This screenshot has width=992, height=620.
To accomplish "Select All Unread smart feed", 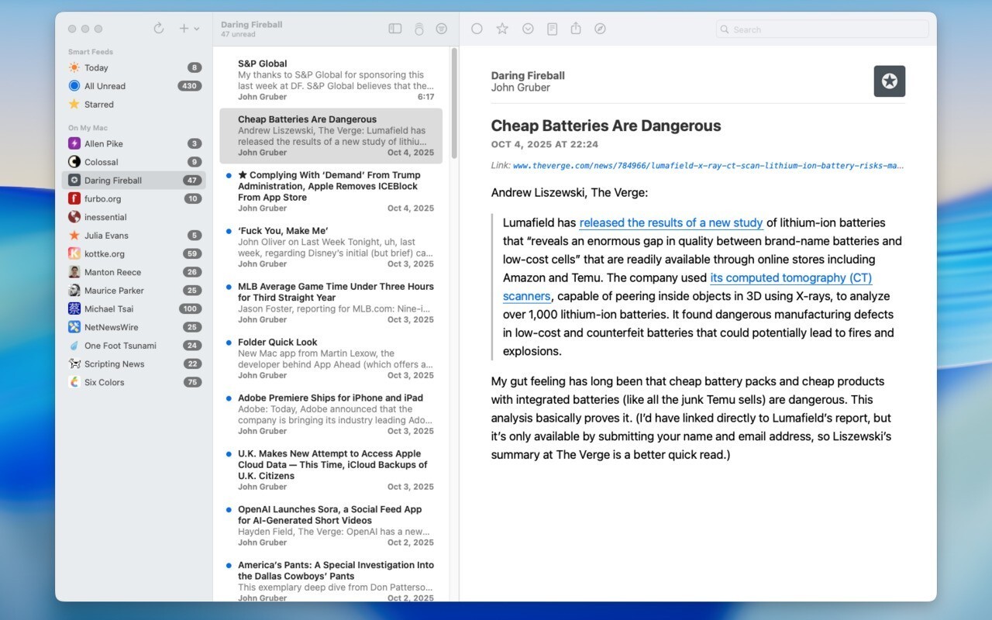I will (x=105, y=86).
